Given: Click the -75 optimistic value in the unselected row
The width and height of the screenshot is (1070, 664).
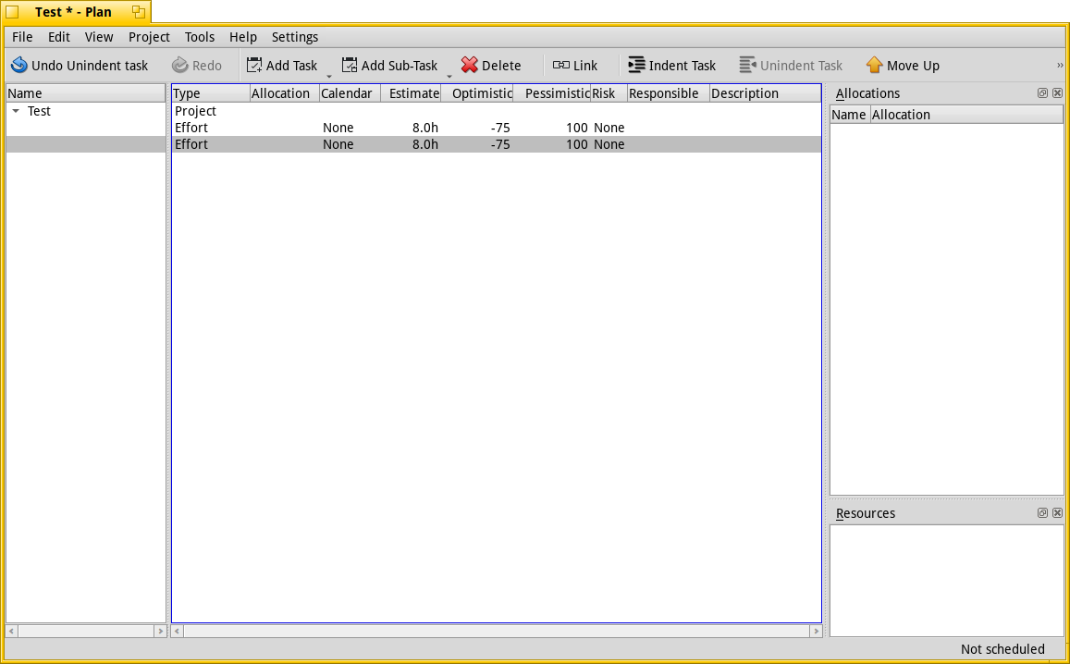Looking at the screenshot, I should [x=500, y=128].
